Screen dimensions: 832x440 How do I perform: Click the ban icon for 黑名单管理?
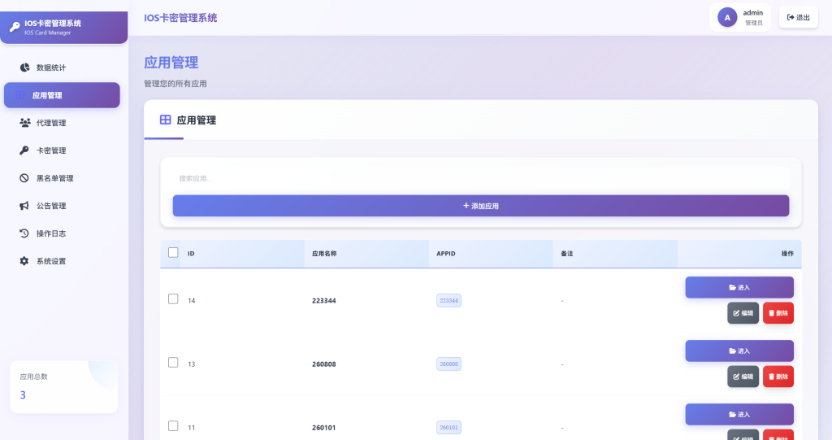point(24,178)
